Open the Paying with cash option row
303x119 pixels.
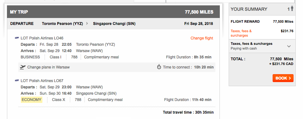tap(262, 46)
